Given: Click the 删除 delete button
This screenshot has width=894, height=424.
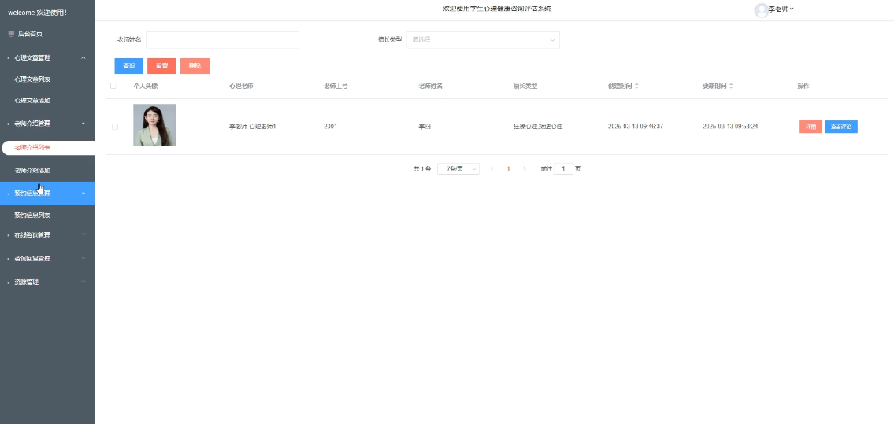Looking at the screenshot, I should pos(195,66).
